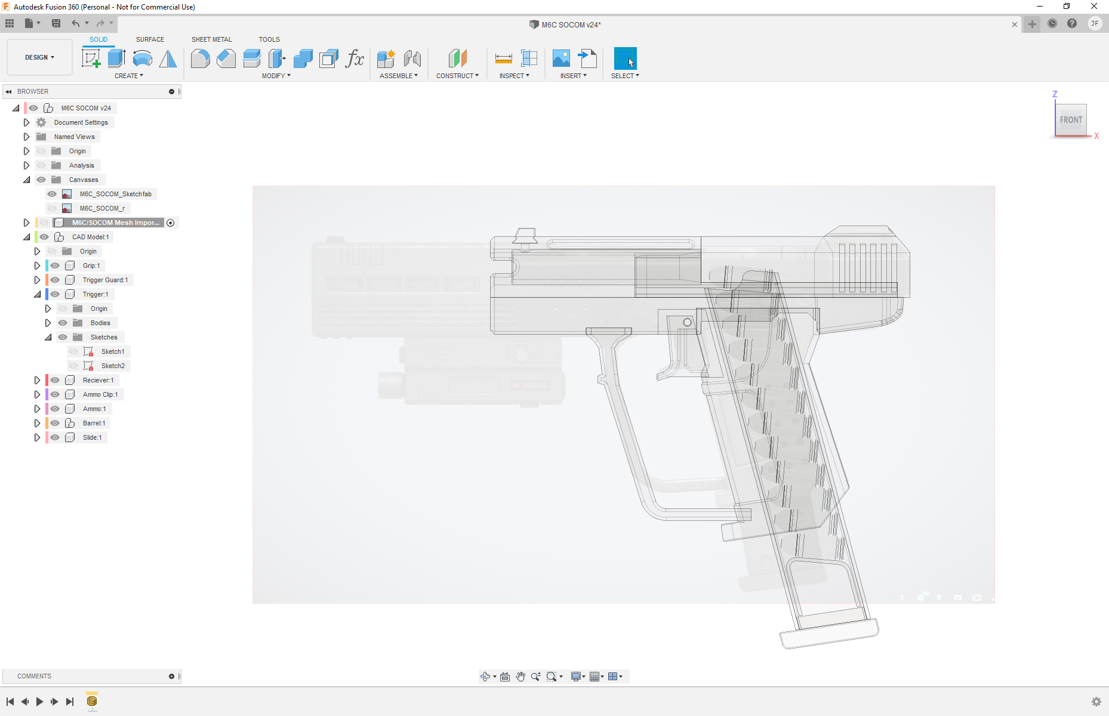Show the Sketch1 sketch
This screenshot has height=716, width=1109.
pos(73,351)
